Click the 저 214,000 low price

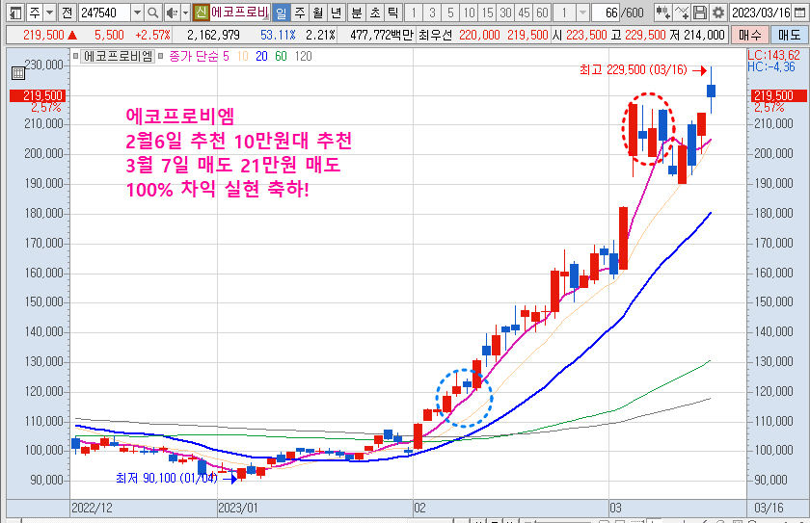pyautogui.click(x=697, y=35)
